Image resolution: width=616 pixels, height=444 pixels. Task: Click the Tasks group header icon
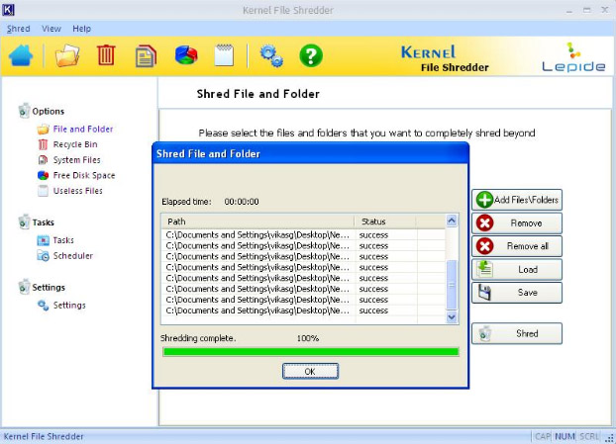click(24, 222)
